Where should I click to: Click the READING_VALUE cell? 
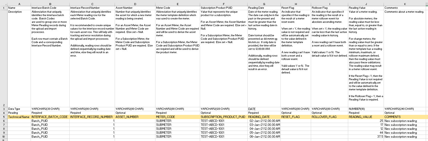click(366, 117)
